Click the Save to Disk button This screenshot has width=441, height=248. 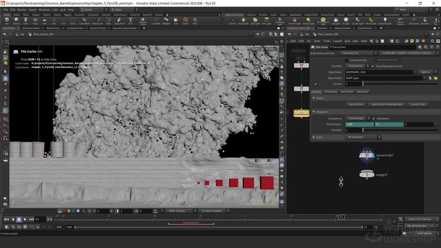(x=356, y=104)
